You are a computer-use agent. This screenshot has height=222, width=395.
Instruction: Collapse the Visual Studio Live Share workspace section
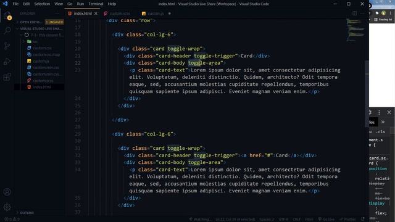[x=39, y=29]
